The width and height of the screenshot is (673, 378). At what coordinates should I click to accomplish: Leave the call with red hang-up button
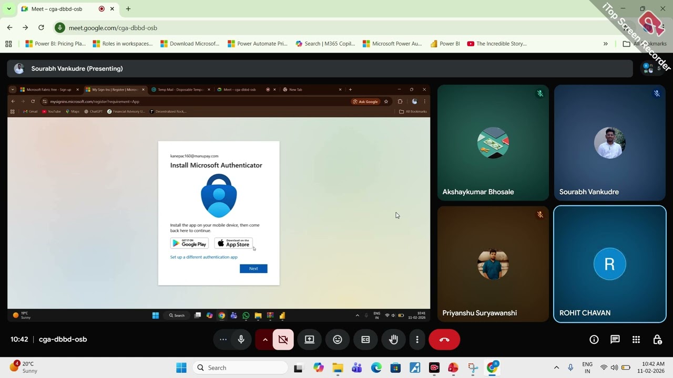(444, 340)
